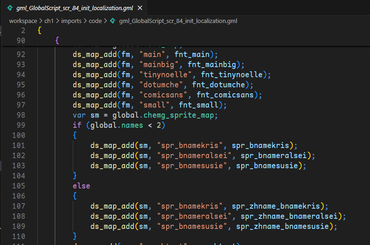Click line number 102

[x=19, y=156]
